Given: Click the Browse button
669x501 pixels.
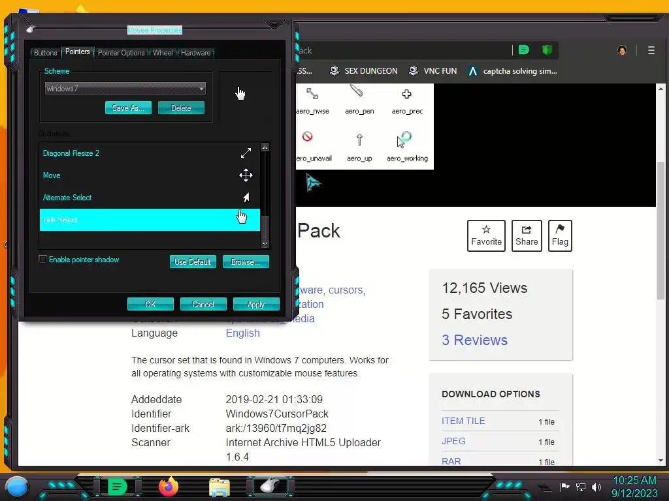Looking at the screenshot, I should [246, 262].
